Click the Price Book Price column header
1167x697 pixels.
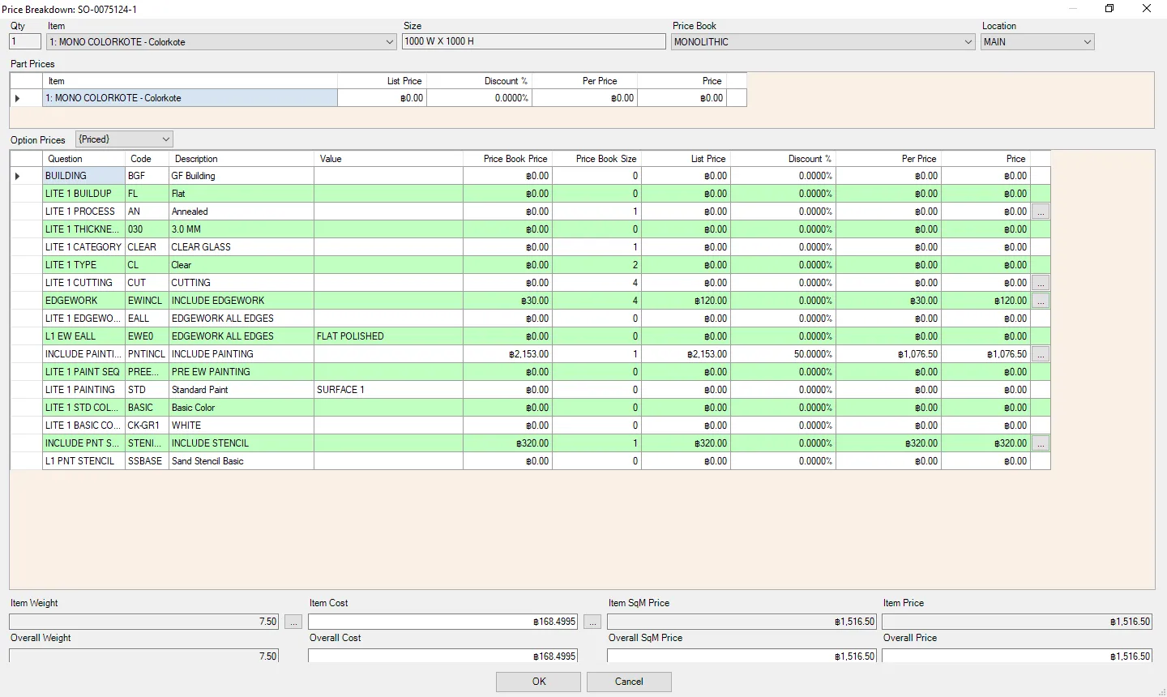pos(508,159)
